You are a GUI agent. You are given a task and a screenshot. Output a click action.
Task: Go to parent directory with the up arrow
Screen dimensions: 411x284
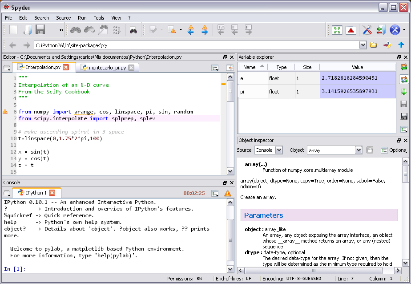(402, 45)
